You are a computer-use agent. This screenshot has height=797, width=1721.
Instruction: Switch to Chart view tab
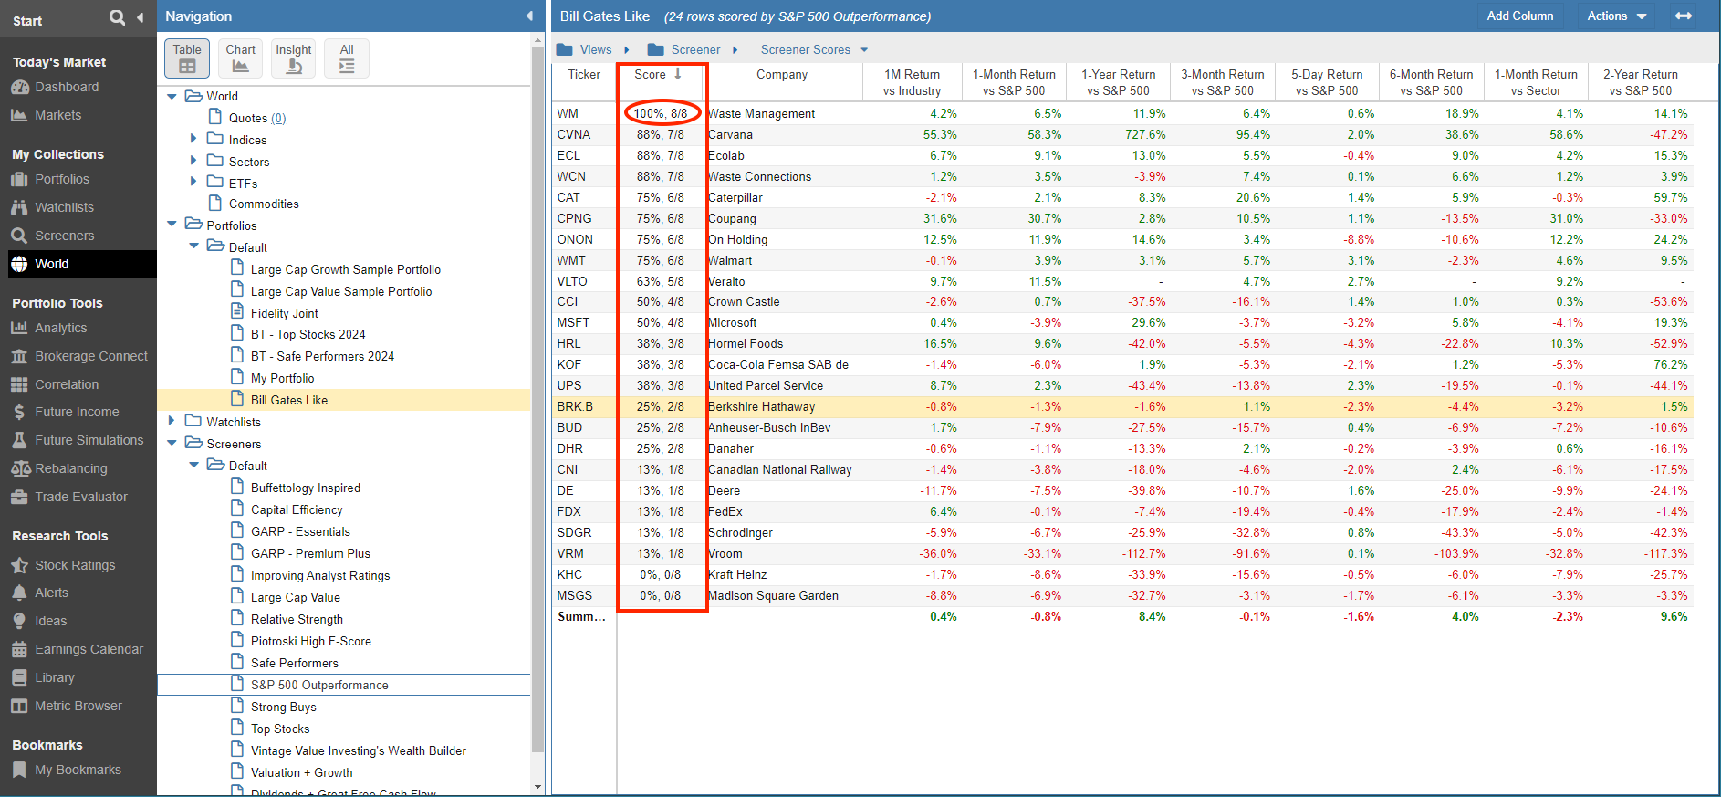(241, 58)
